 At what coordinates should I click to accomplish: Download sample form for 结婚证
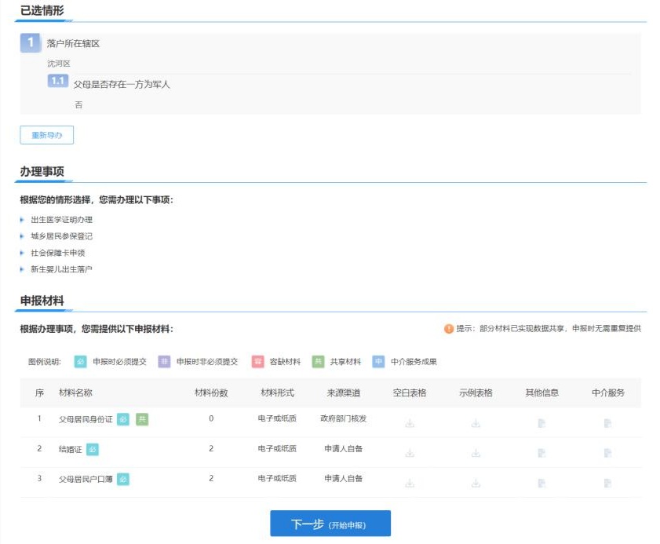point(476,453)
